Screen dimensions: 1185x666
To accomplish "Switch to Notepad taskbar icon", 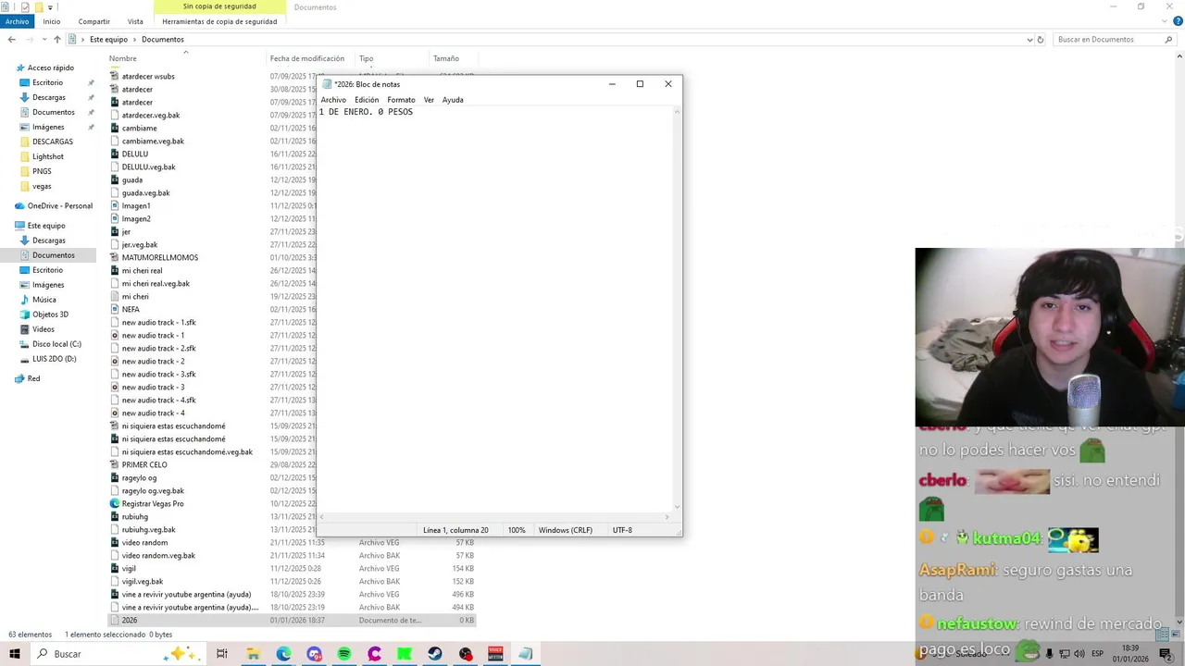I will [x=525, y=654].
